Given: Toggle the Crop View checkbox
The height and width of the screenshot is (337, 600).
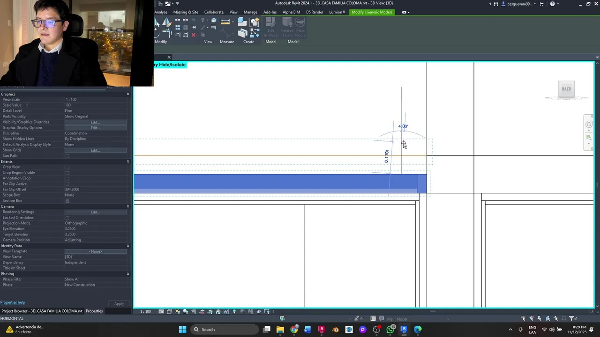Looking at the screenshot, I should 67,167.
